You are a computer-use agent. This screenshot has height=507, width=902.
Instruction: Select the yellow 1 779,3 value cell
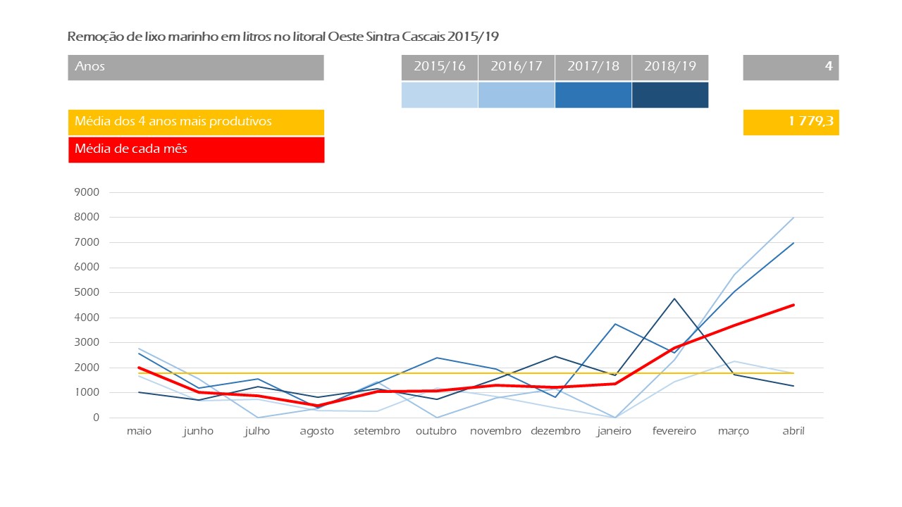tap(791, 122)
